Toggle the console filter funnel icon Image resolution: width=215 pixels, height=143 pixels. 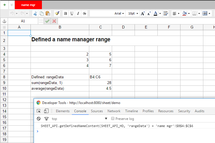coord(46,119)
